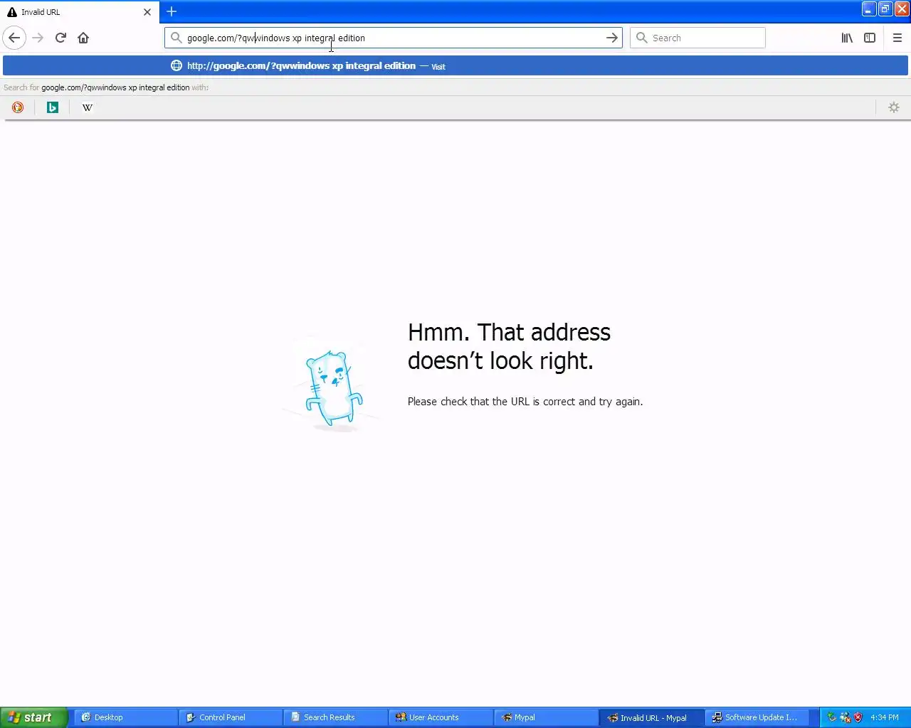This screenshot has height=728, width=911.
Task: Switch to Search Results taskbar button
Action: pyautogui.click(x=335, y=717)
